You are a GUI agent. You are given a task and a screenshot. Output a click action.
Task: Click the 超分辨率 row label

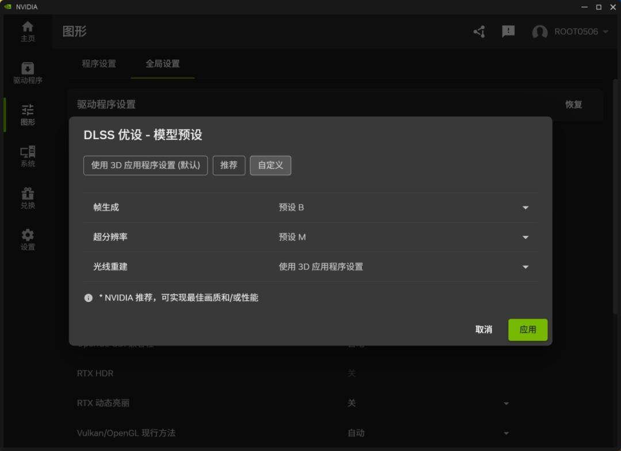tap(110, 237)
